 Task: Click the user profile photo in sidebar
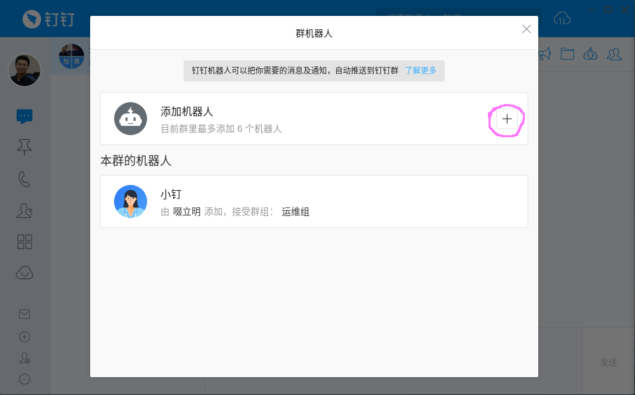point(25,70)
